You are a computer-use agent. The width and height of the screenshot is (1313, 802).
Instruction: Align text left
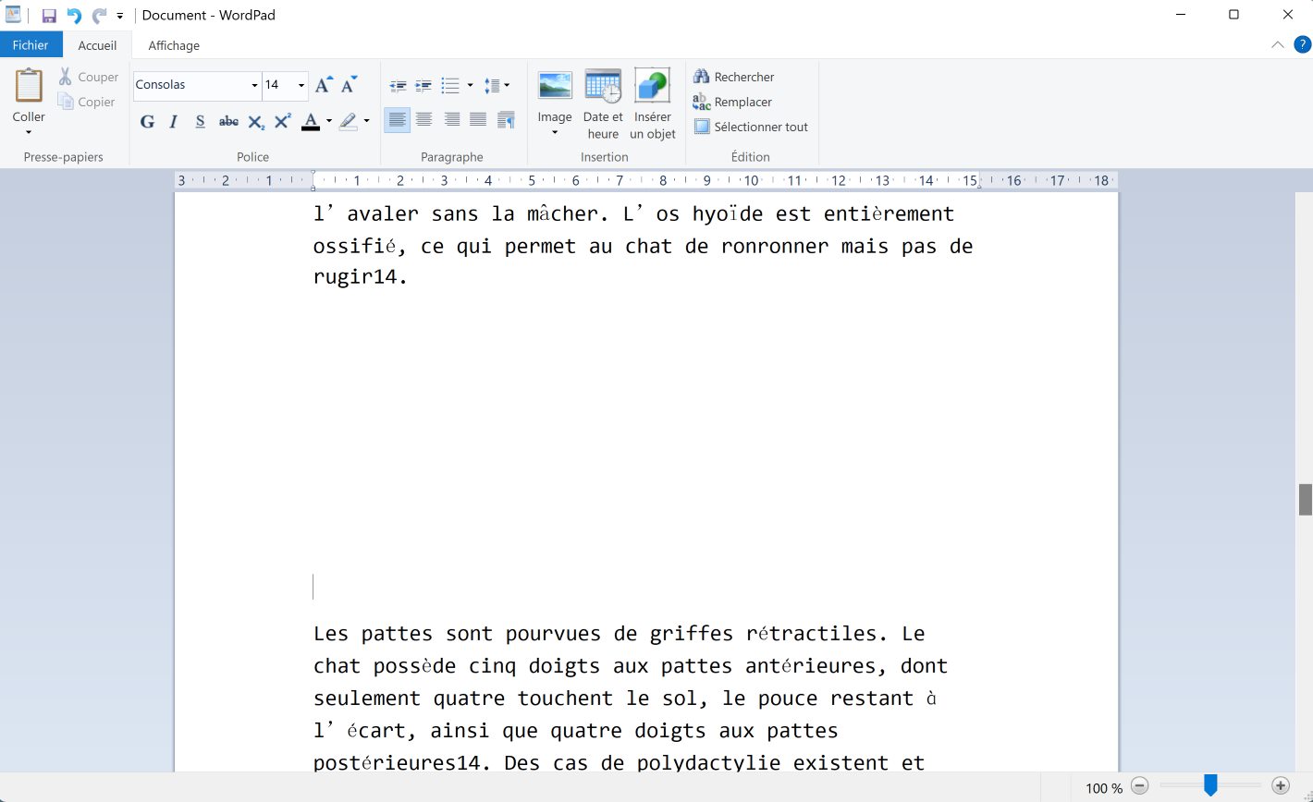(397, 119)
